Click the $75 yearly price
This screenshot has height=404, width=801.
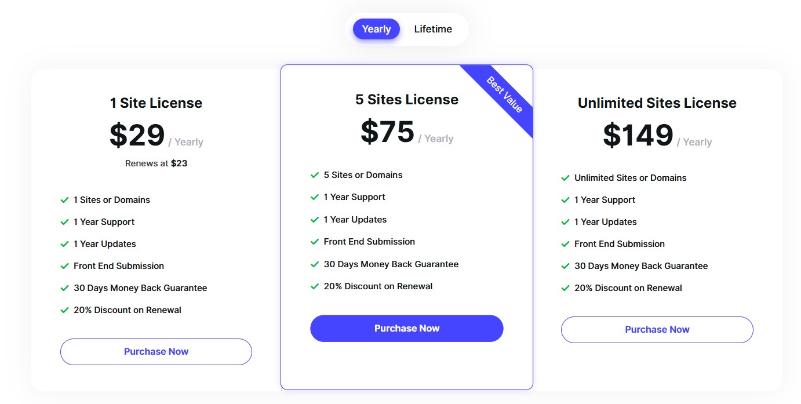point(387,132)
